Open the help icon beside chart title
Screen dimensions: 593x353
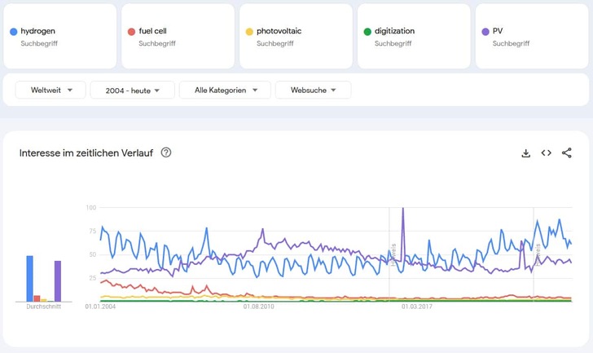(166, 152)
